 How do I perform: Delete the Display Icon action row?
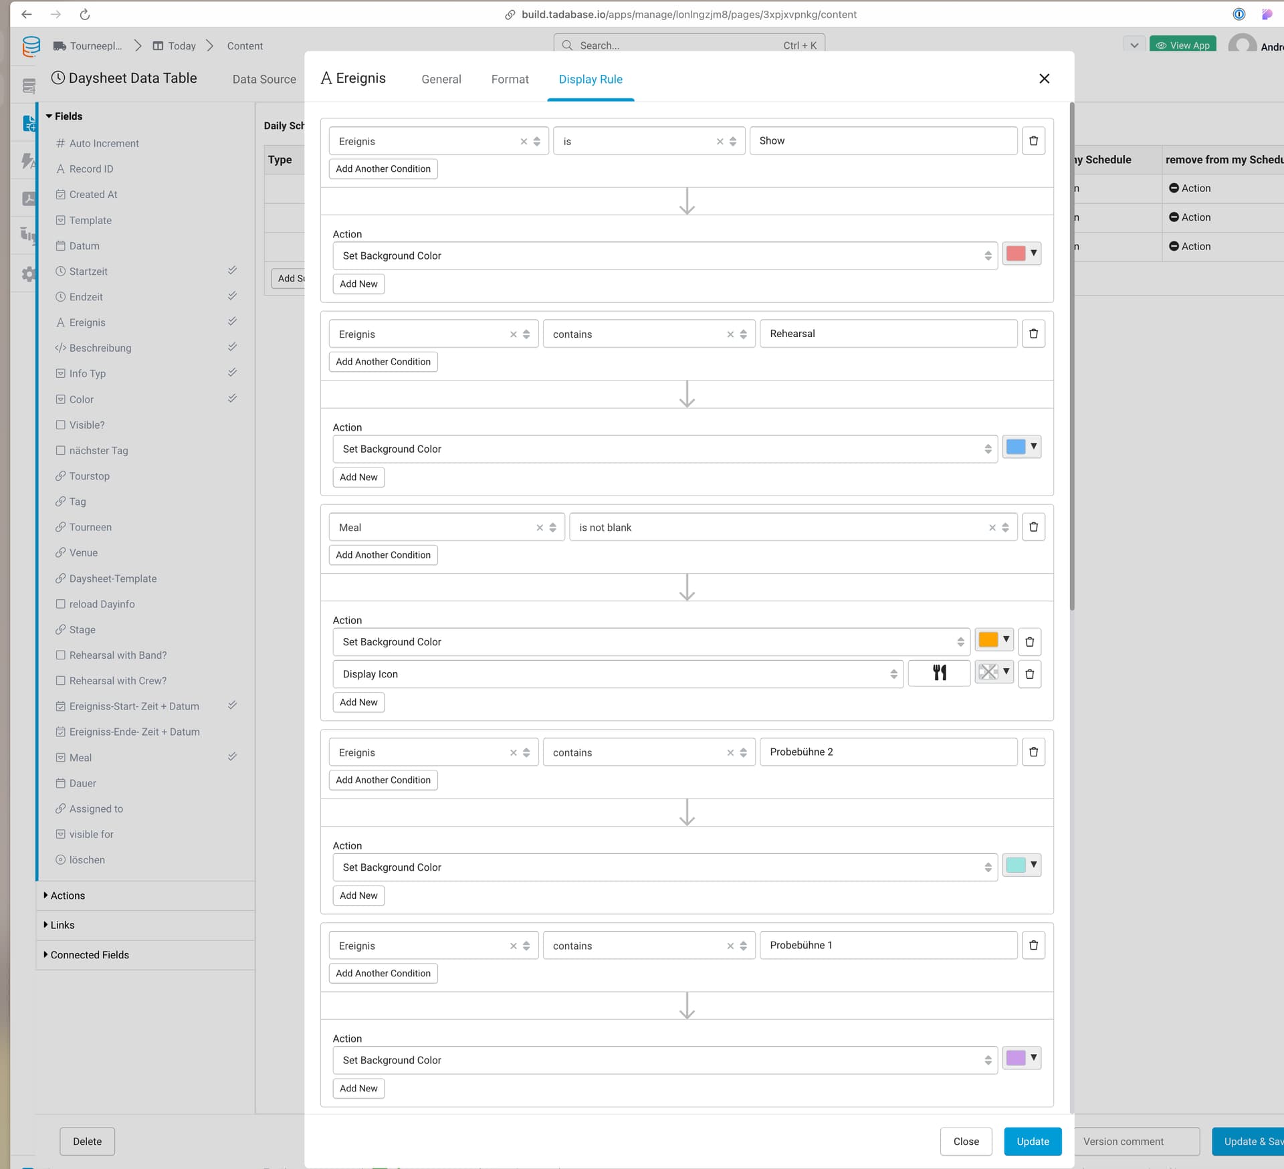pos(1029,674)
